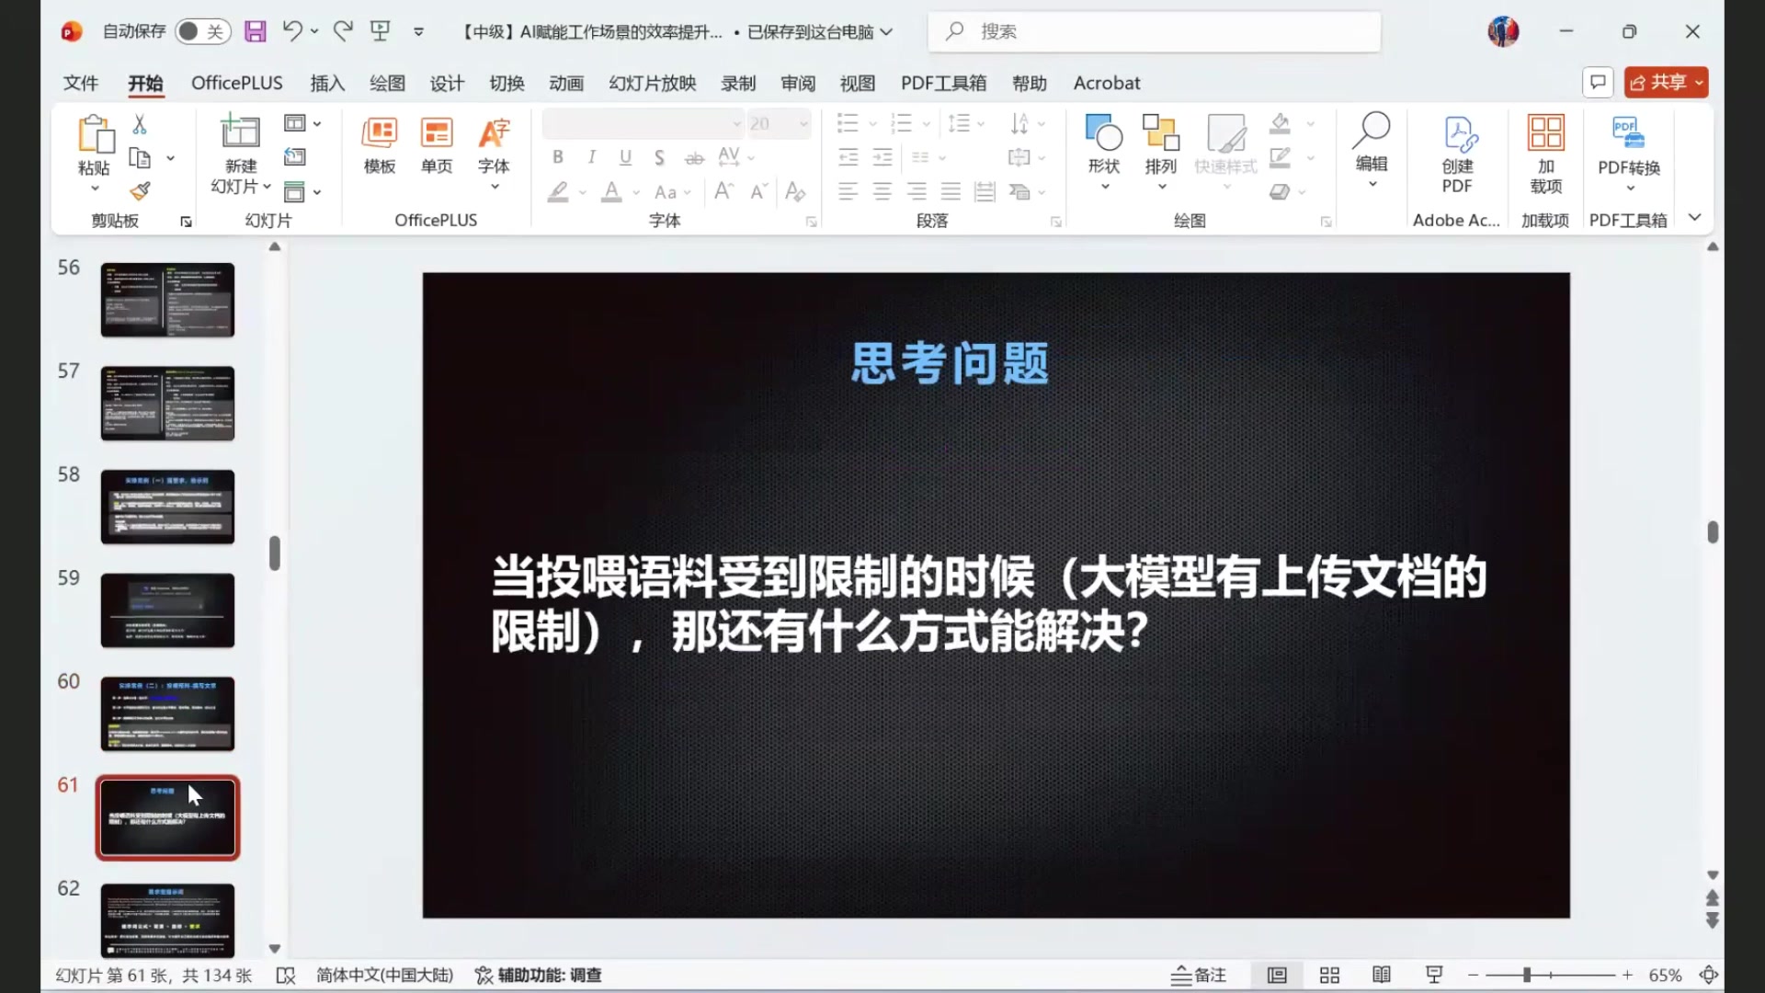
Task: Open the 幻灯片放映 ribbon tab
Action: 652,83
